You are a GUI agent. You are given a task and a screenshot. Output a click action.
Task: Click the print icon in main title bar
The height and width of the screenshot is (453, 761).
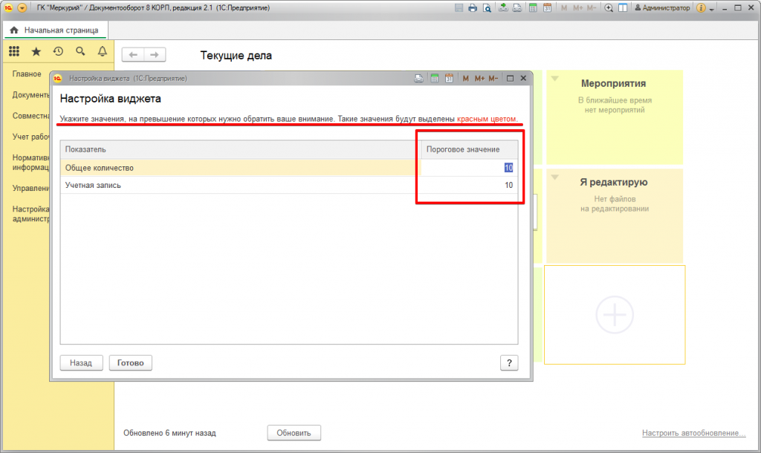coord(472,8)
